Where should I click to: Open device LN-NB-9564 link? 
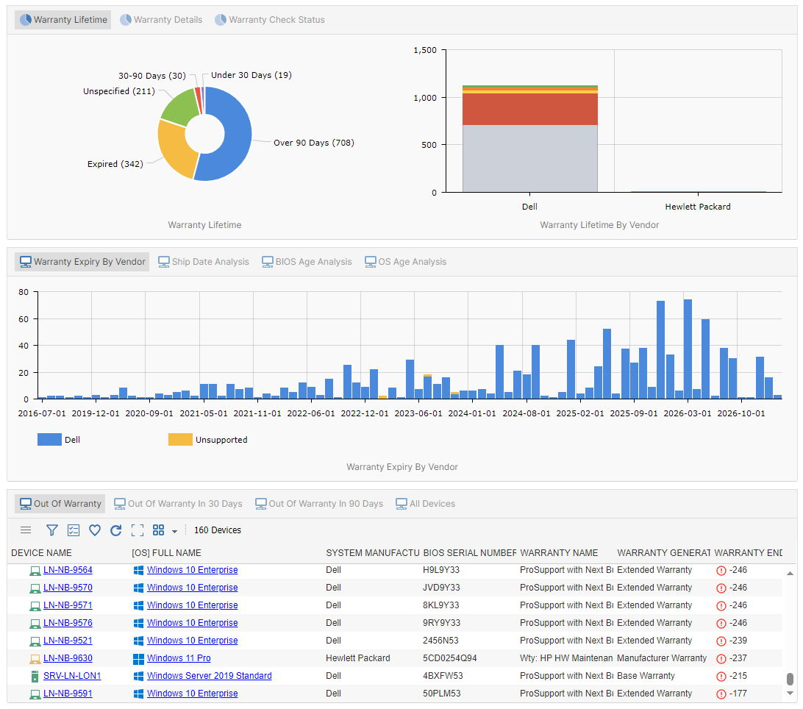tap(68, 570)
